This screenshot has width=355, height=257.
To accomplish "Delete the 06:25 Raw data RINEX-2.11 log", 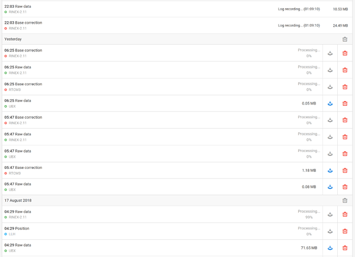I will point(345,70).
